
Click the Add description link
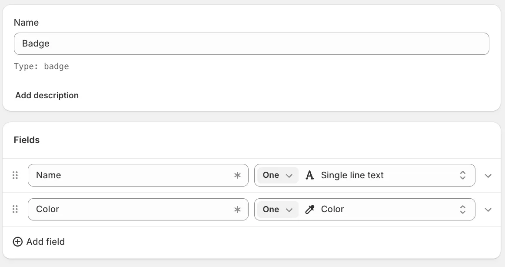pyautogui.click(x=47, y=95)
